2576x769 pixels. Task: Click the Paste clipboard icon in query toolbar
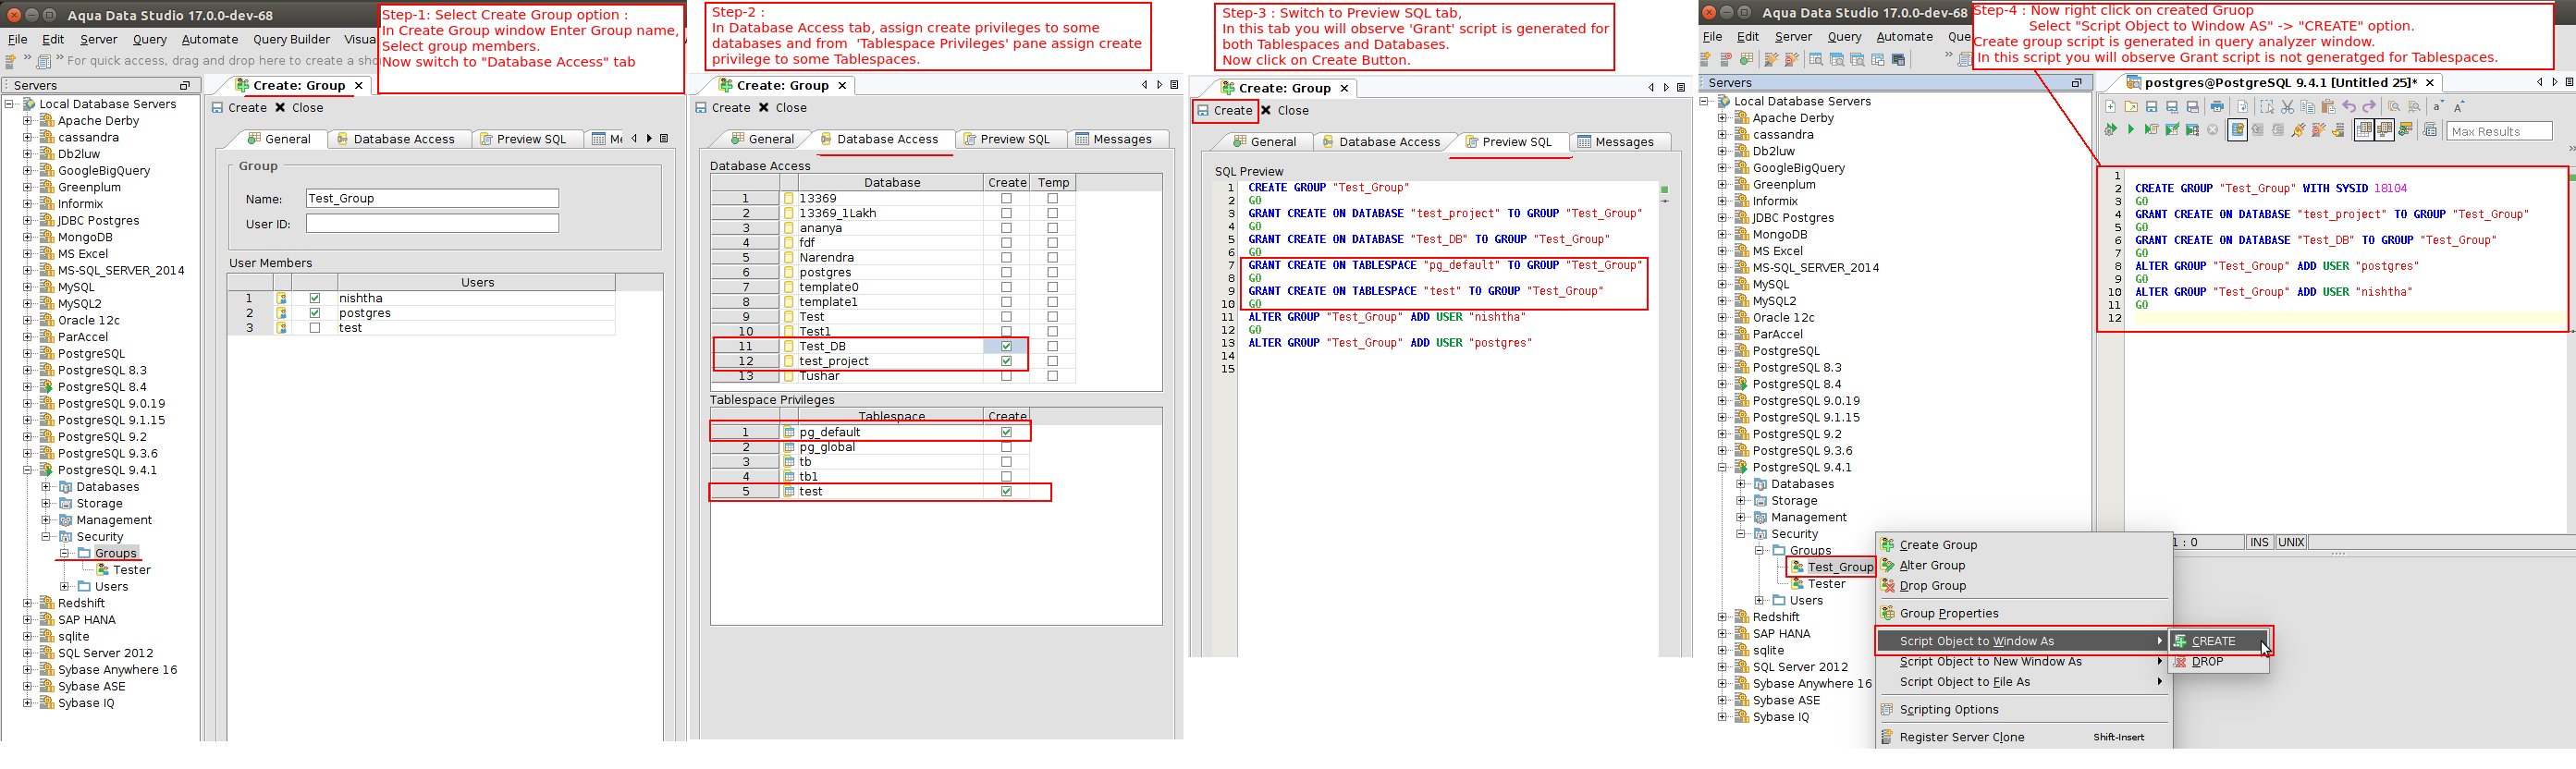pyautogui.click(x=2328, y=107)
